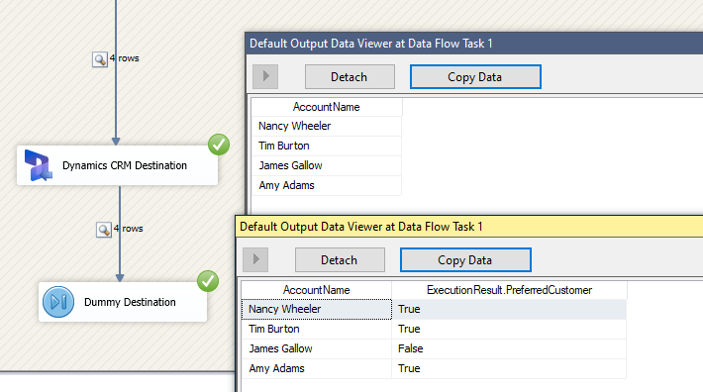Click the AccountName column header in upper viewer
The height and width of the screenshot is (392, 703).
327,107
